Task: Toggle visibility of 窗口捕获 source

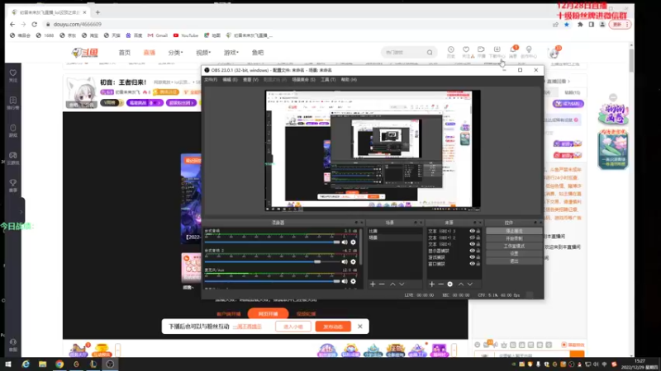Action: pyautogui.click(x=472, y=264)
